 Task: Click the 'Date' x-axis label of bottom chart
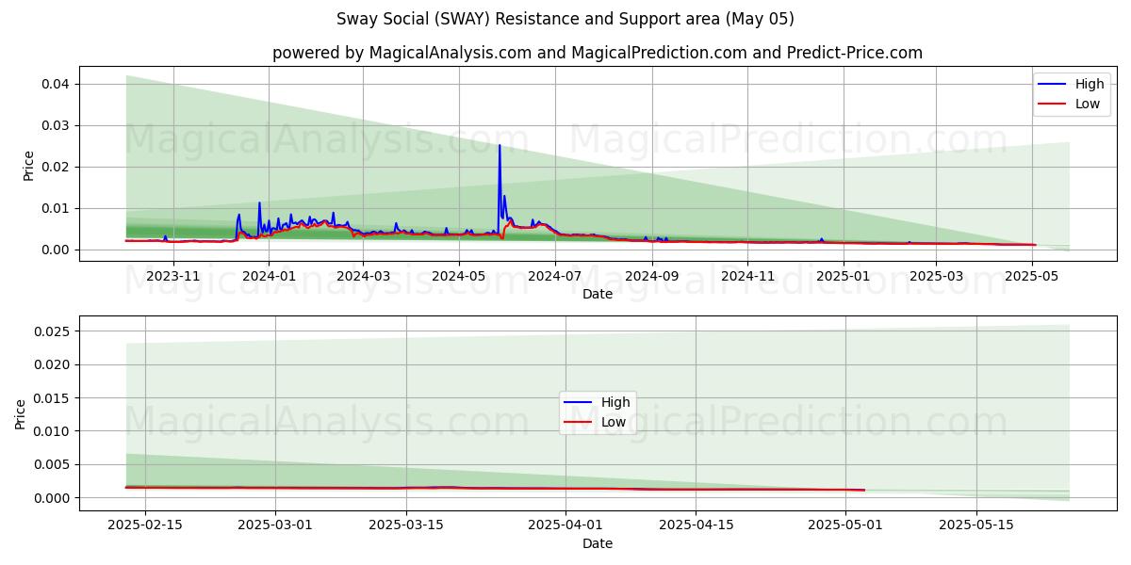coord(598,543)
